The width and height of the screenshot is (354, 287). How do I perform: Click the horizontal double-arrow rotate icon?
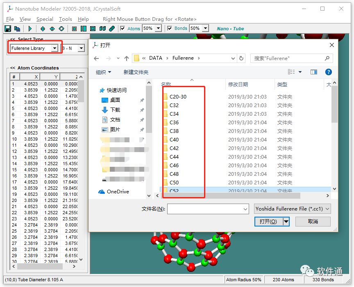[x=52, y=29]
